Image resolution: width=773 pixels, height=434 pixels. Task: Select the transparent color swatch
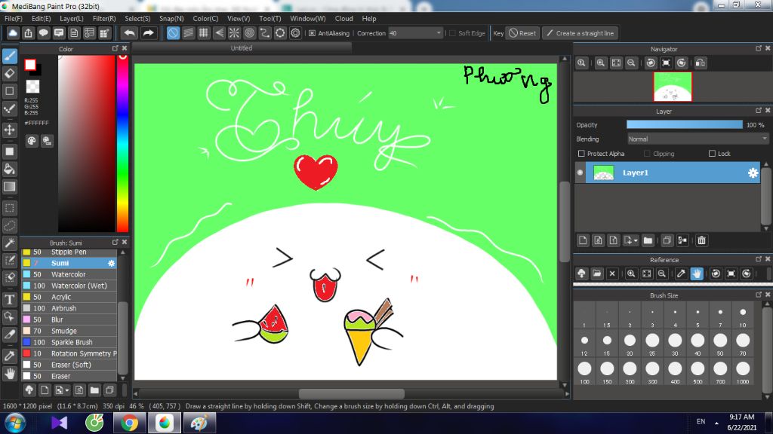[32, 87]
